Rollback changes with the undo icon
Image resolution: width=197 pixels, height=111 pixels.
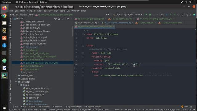182,14
